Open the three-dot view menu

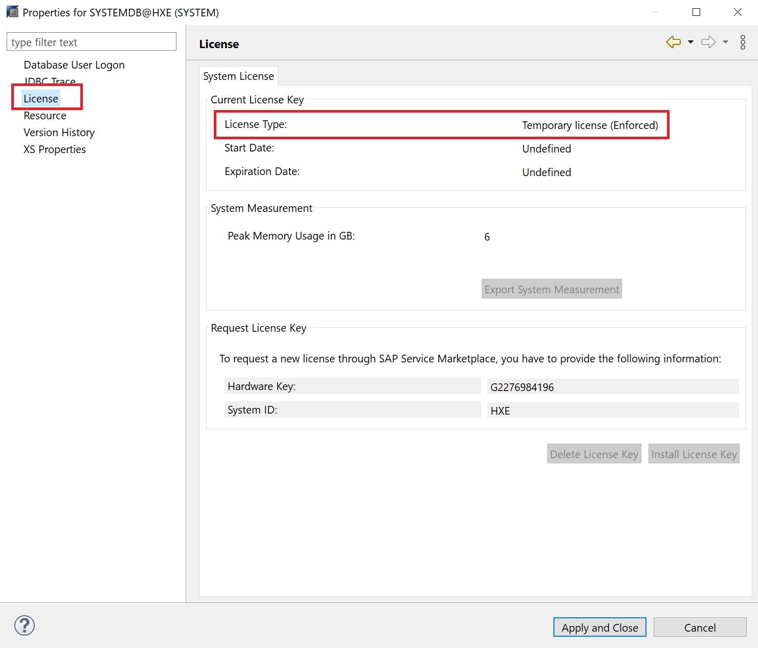click(743, 42)
